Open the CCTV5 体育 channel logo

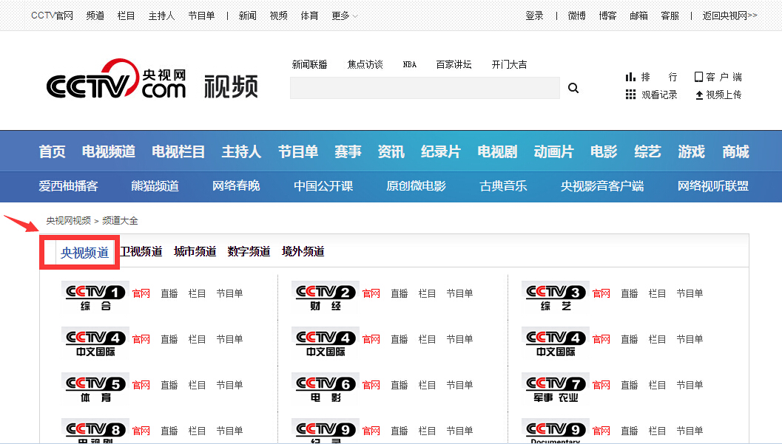point(95,388)
